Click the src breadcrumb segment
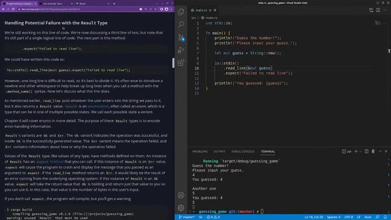This screenshot has width=391, height=220. tap(194, 18)
